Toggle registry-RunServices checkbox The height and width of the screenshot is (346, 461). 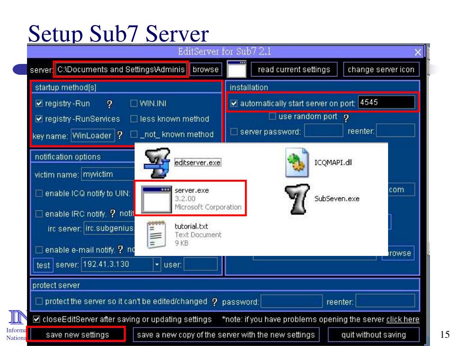39,118
